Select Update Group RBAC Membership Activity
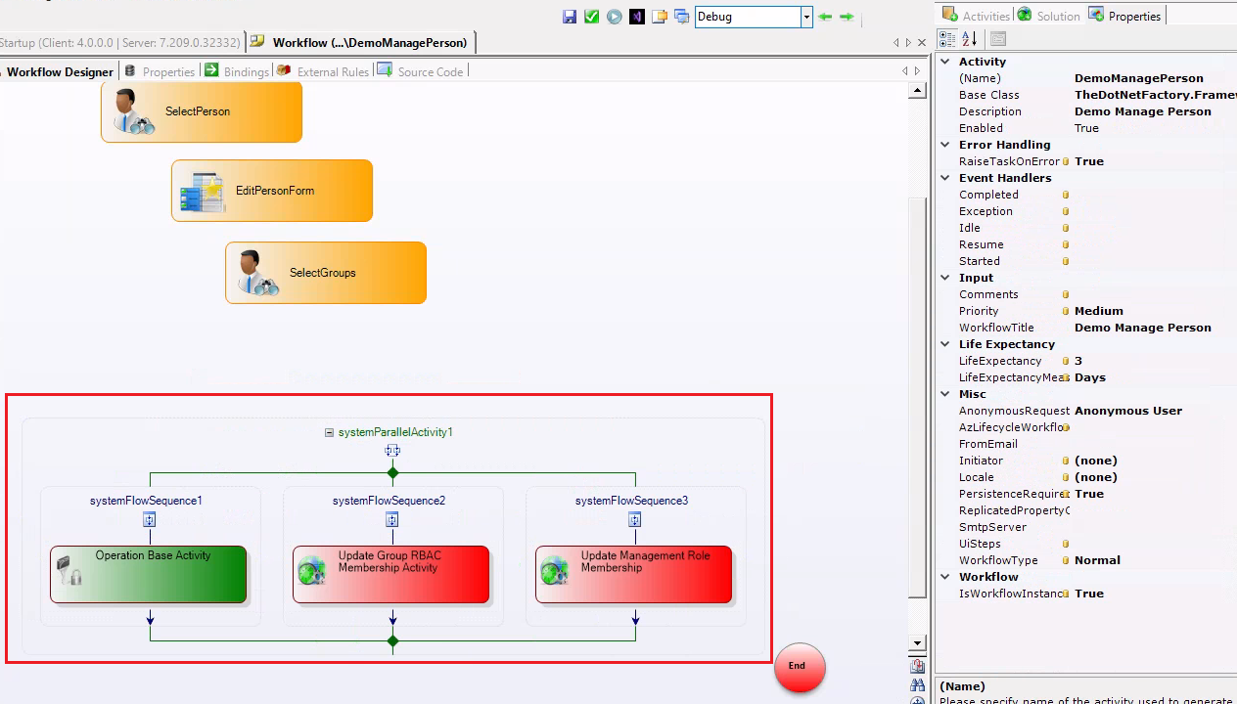Image resolution: width=1238 pixels, height=704 pixels. pyautogui.click(x=391, y=575)
